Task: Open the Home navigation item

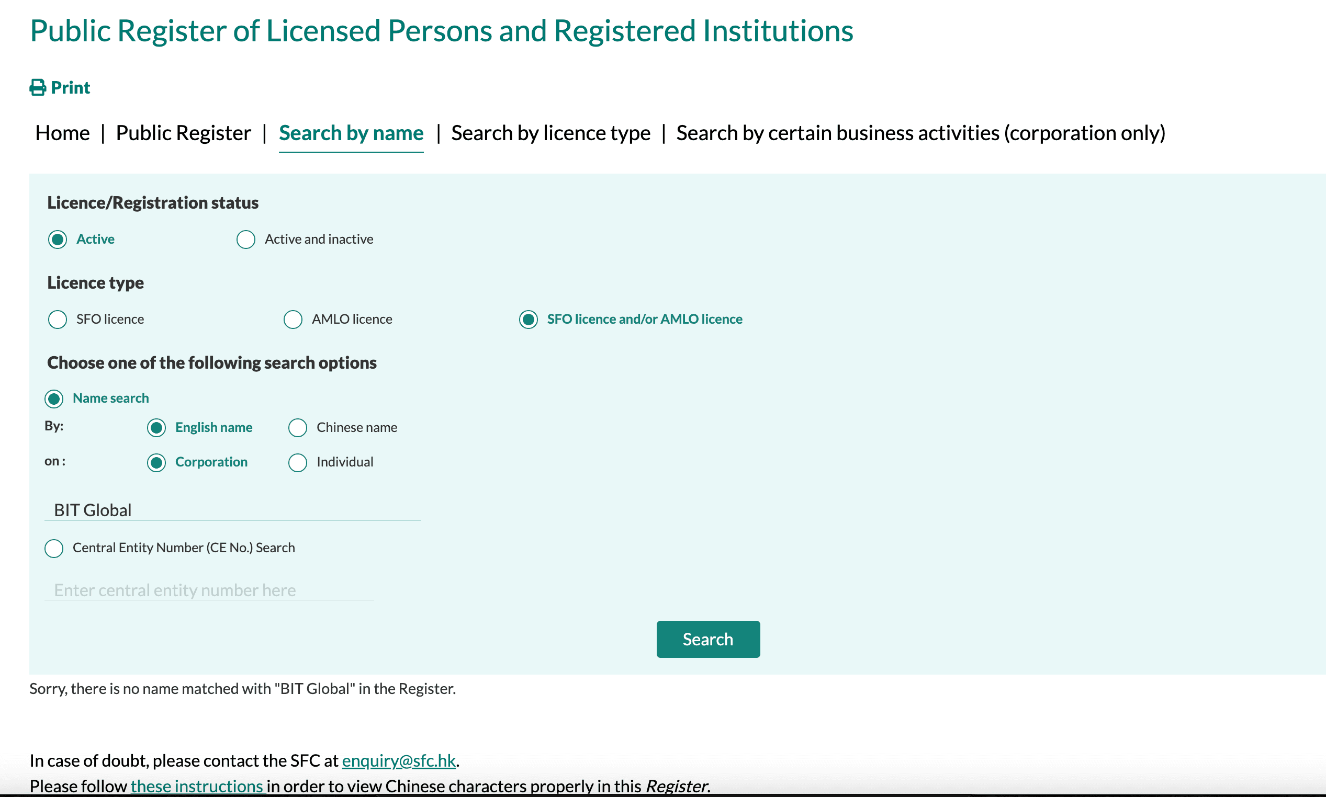Action: (62, 133)
